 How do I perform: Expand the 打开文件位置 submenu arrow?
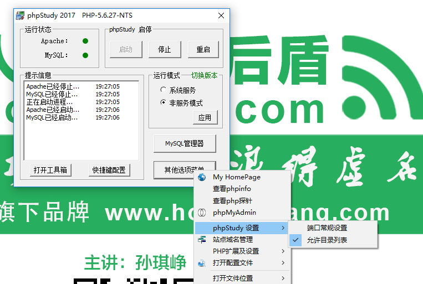click(283, 278)
